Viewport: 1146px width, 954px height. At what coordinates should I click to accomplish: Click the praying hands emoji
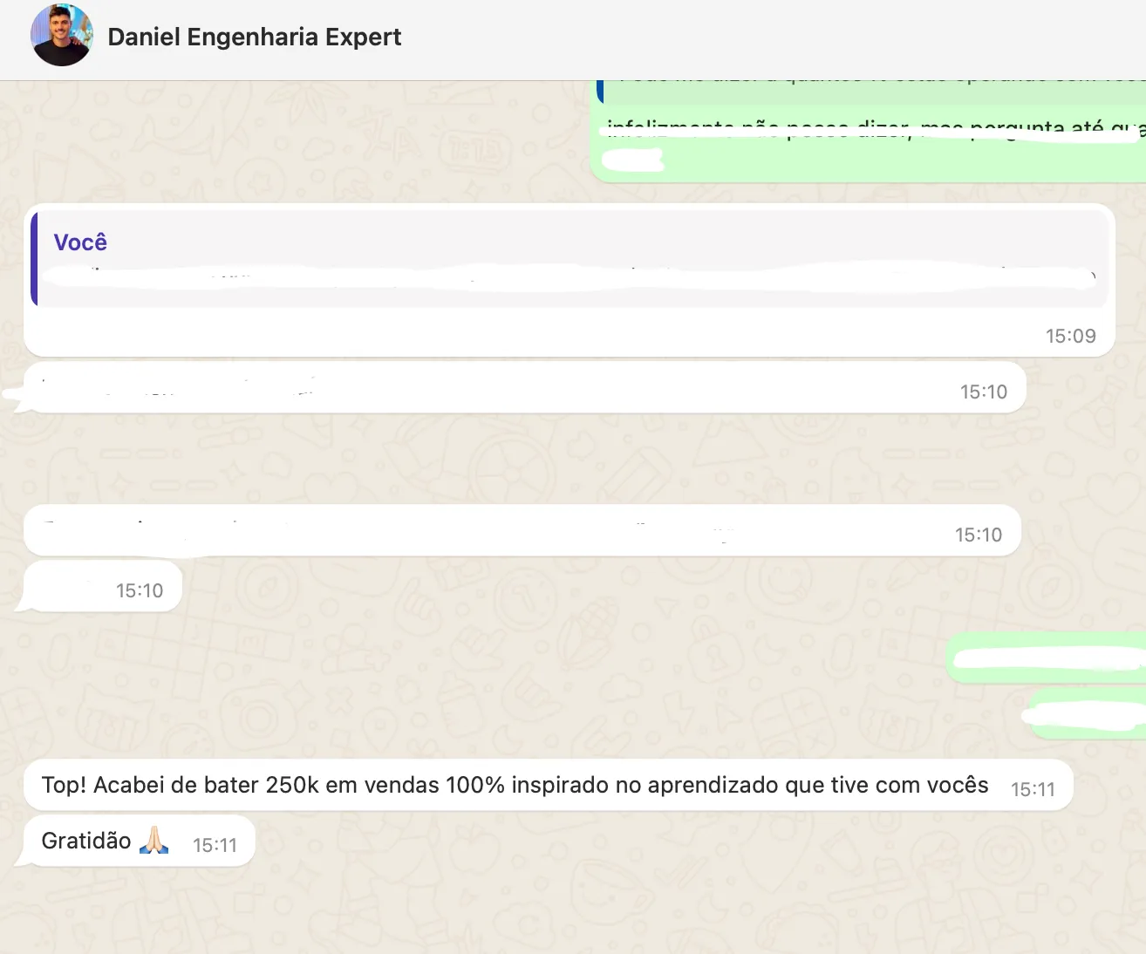pyautogui.click(x=154, y=841)
